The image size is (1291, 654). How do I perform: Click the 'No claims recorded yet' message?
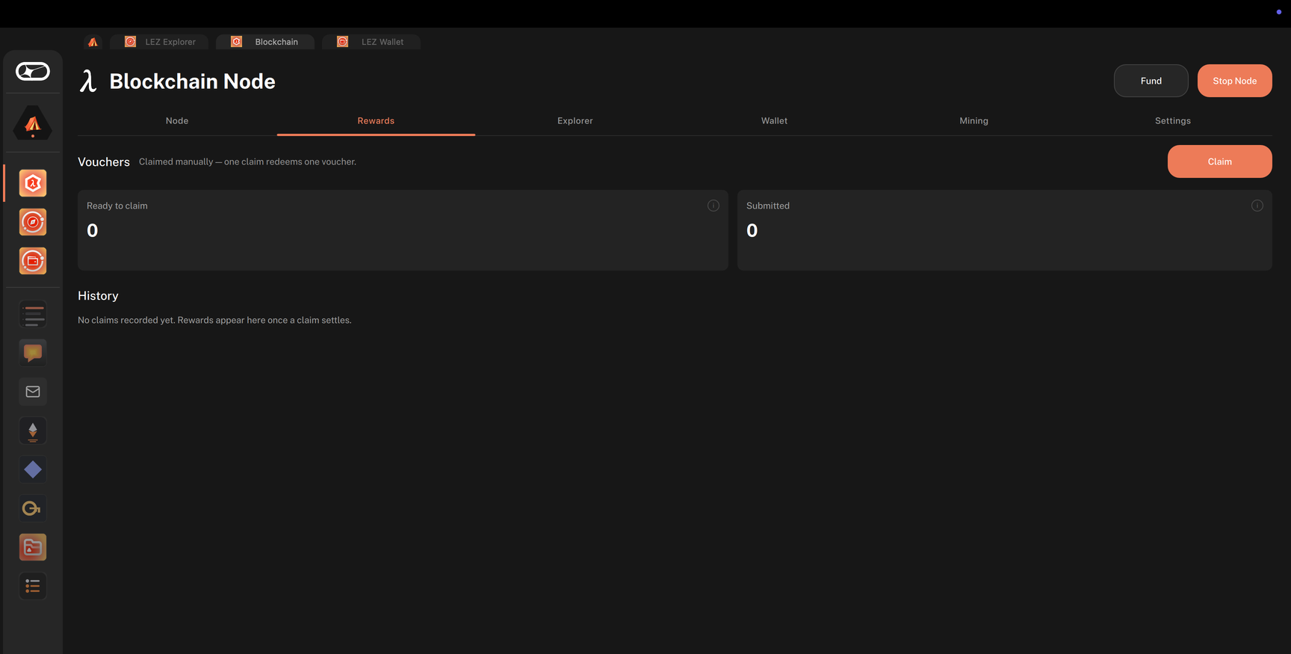point(214,320)
